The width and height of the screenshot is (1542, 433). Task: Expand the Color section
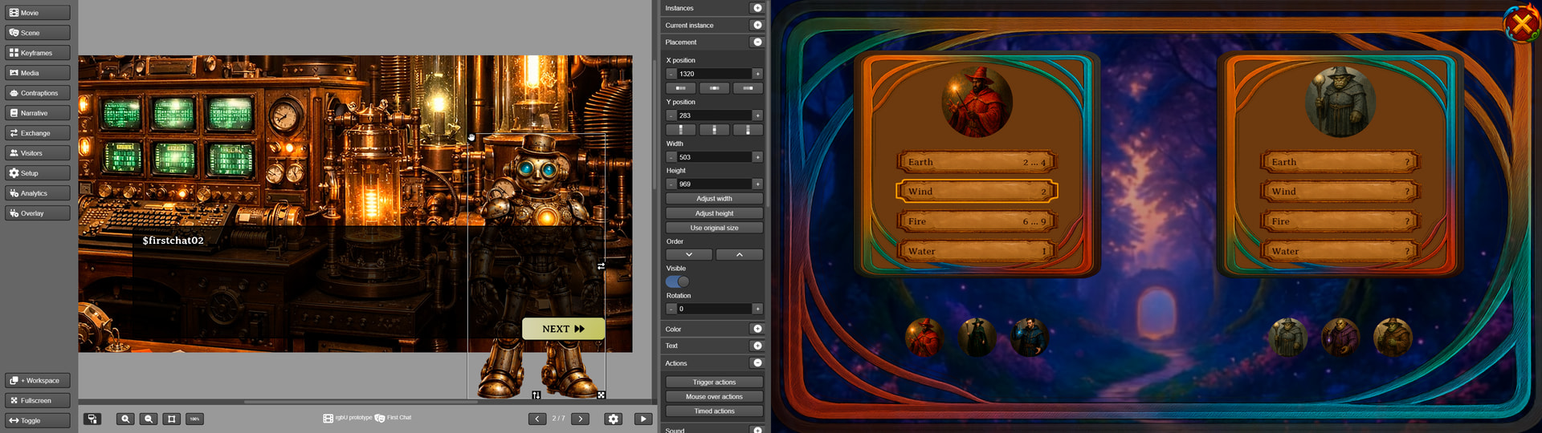(x=757, y=329)
